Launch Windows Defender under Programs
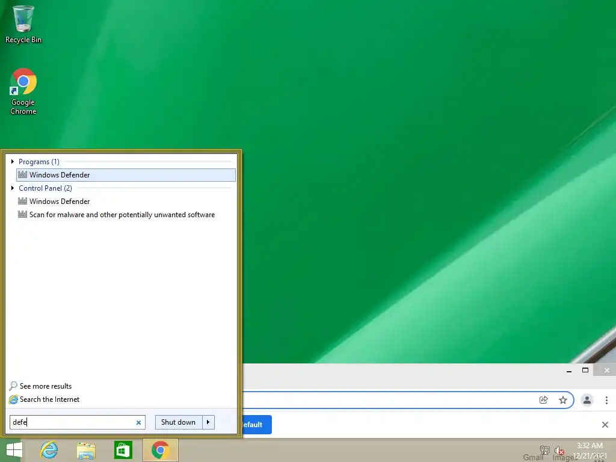 (x=126, y=175)
